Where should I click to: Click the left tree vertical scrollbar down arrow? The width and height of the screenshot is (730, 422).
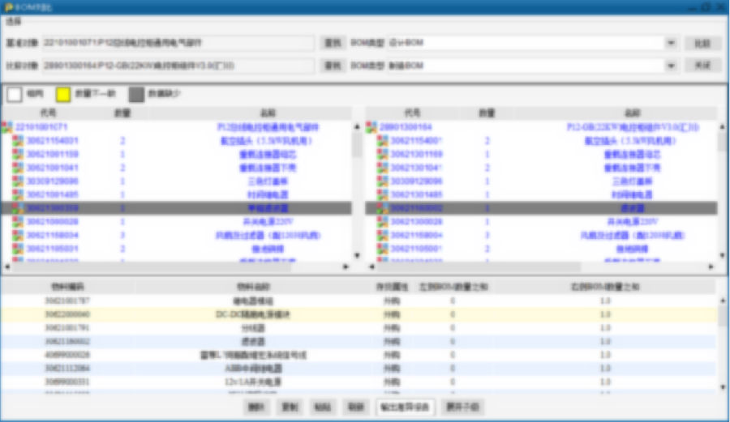tap(357, 255)
